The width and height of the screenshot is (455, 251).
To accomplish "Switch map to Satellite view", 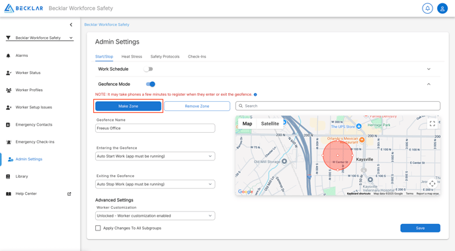I will (x=270, y=124).
